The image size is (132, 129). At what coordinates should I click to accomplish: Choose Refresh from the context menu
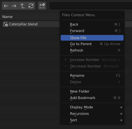tap(92, 50)
